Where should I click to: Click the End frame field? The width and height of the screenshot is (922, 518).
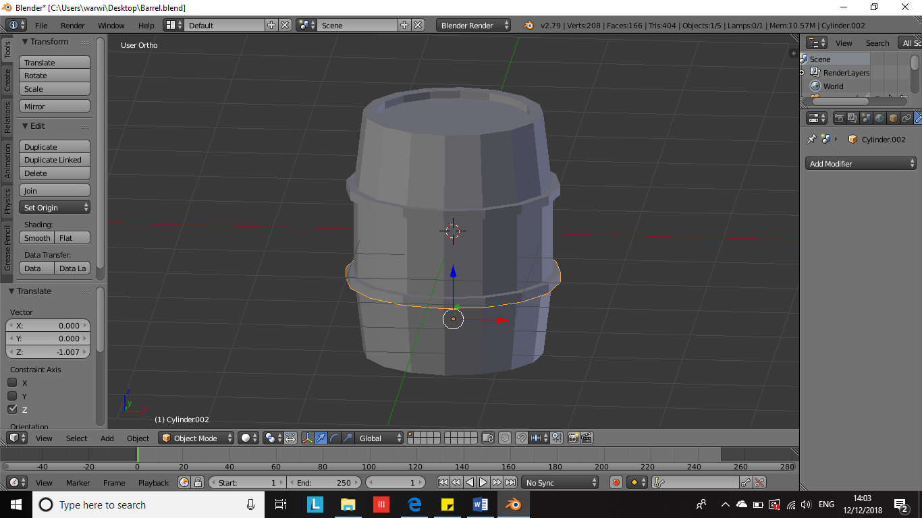(x=325, y=482)
